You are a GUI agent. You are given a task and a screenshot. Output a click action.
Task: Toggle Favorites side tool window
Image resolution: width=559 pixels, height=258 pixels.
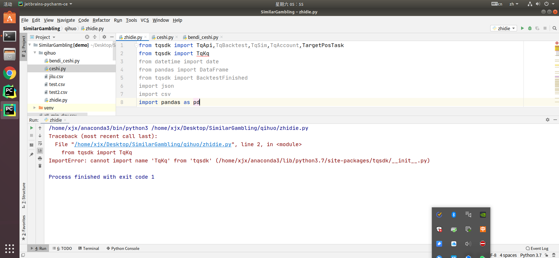click(24, 228)
